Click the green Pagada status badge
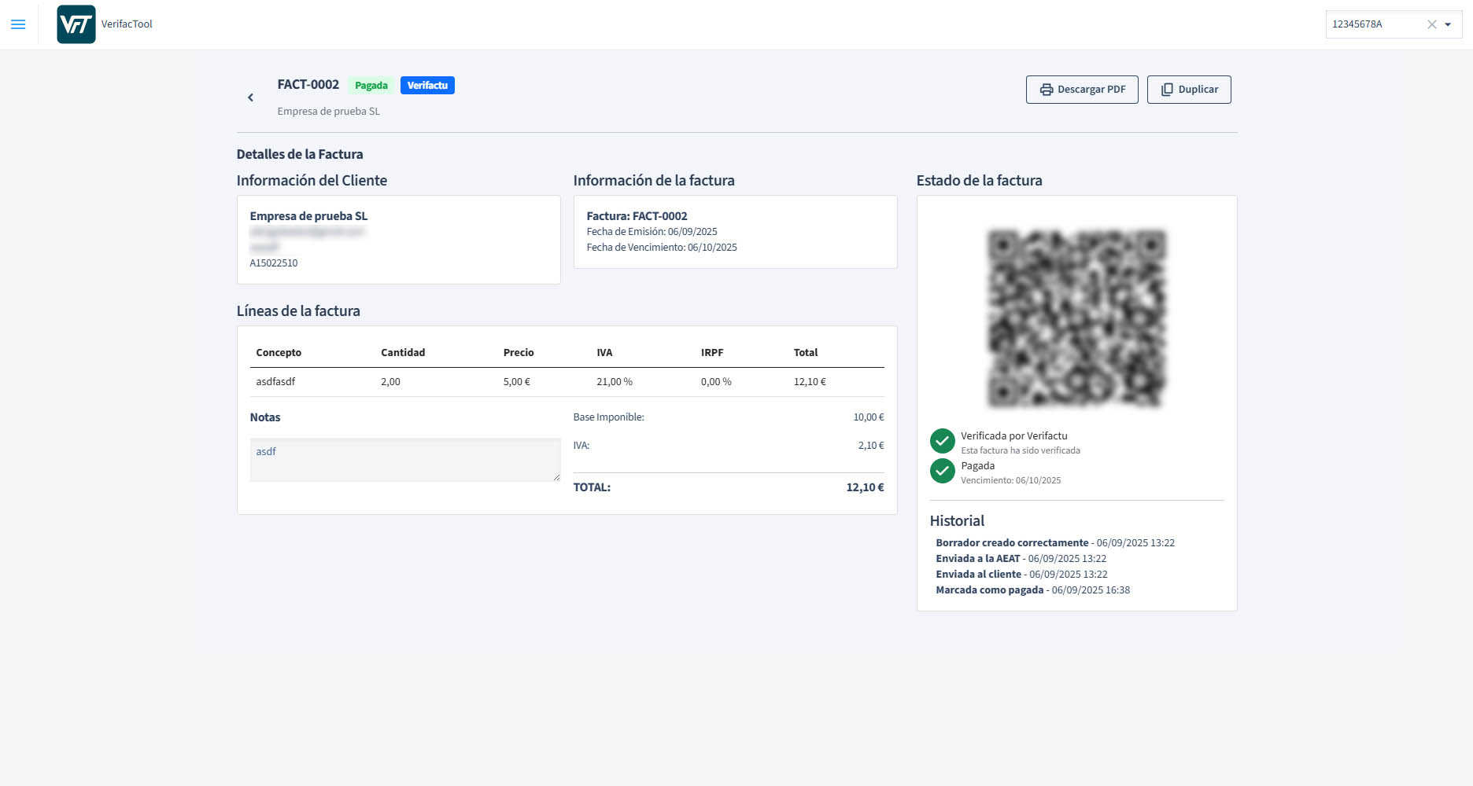 point(371,86)
